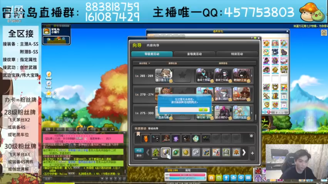328x184 pixels.
Task: Add a quick-move destination with plus
Action: pos(252,153)
